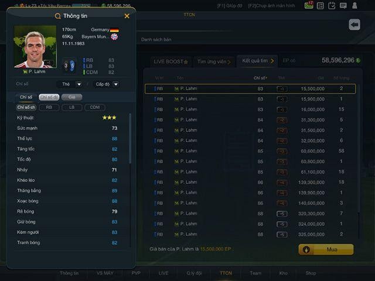
Task: Click the results list scrollbar
Action: [359, 148]
